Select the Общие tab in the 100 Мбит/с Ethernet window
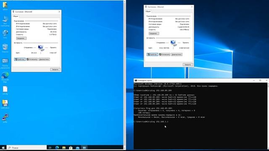 (148, 11)
